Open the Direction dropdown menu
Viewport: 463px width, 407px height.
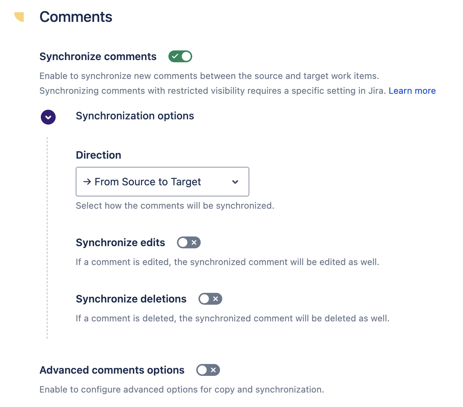pos(162,182)
